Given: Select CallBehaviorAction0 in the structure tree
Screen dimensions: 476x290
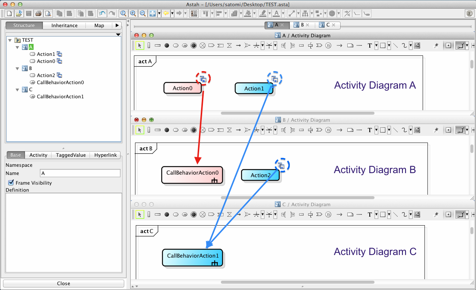Looking at the screenshot, I should tap(60, 83).
